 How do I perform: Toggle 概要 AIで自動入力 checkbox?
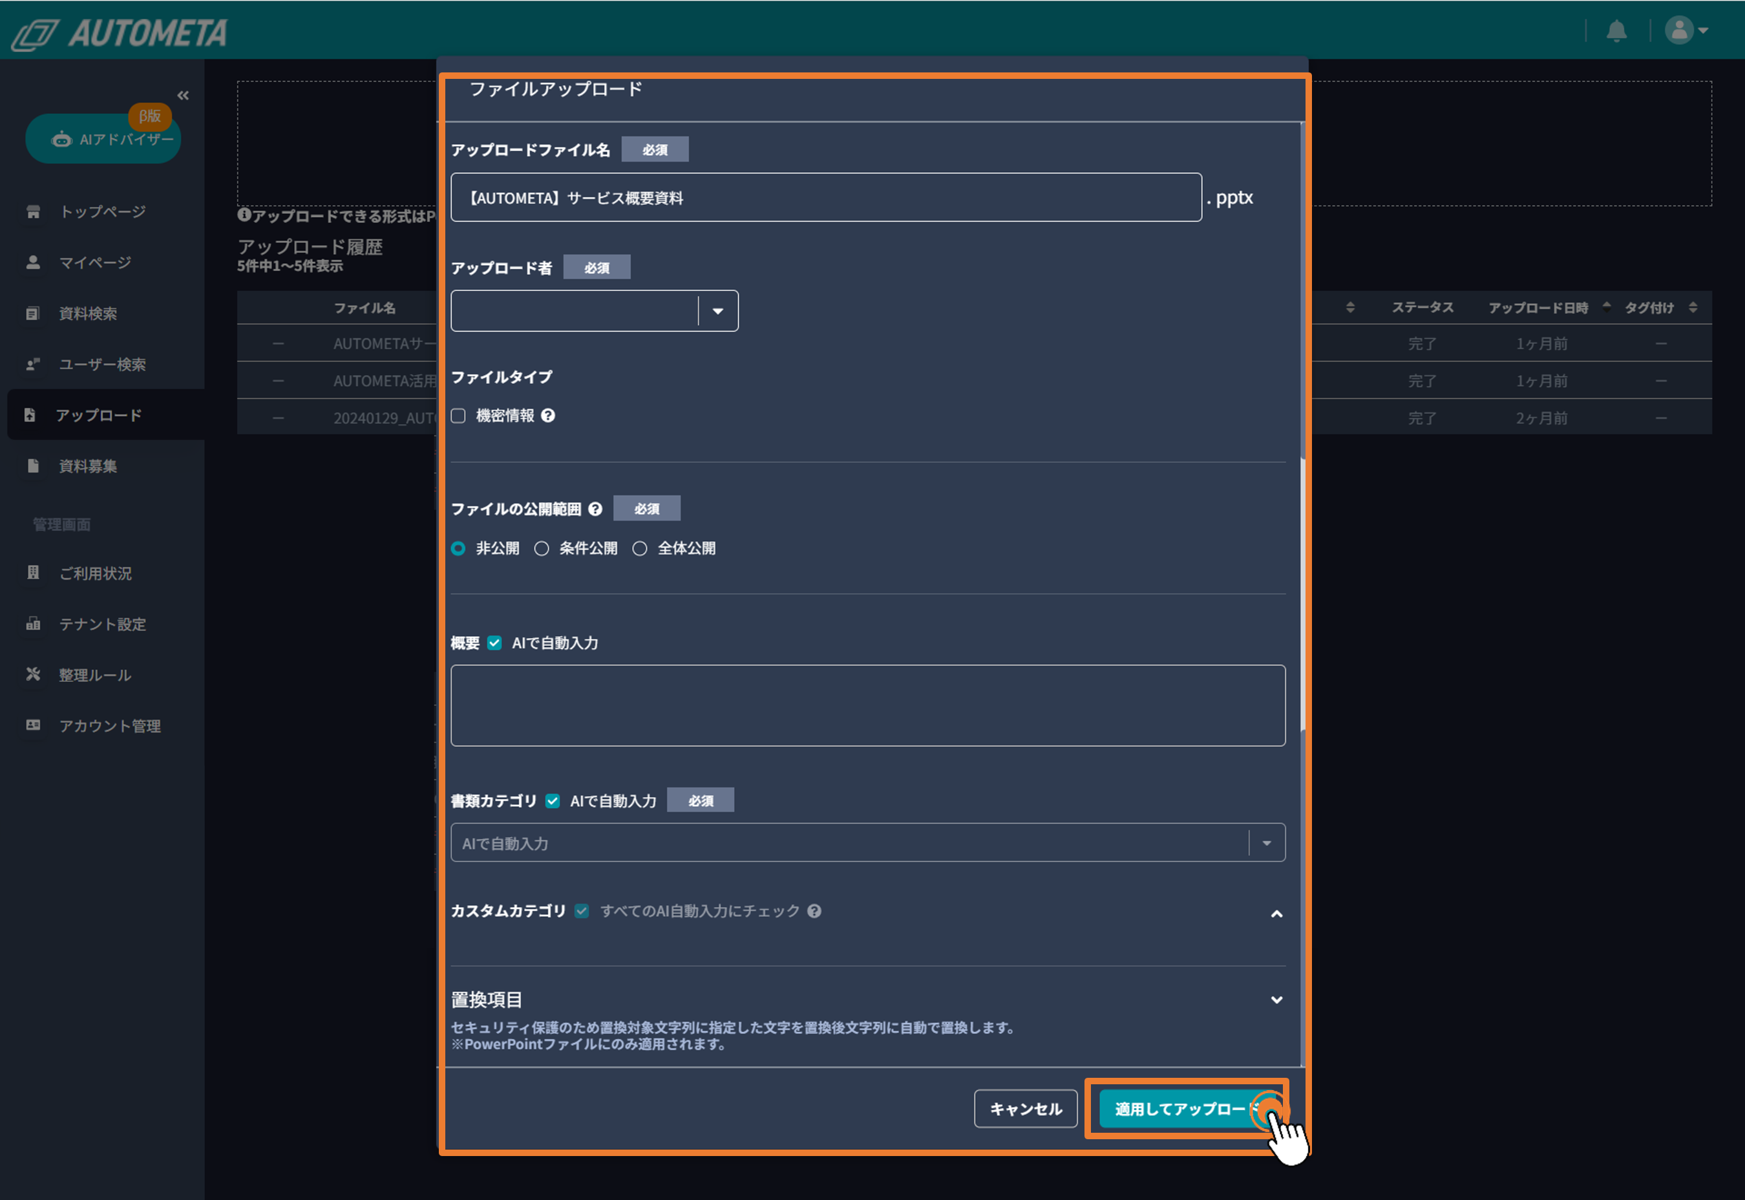(x=494, y=643)
